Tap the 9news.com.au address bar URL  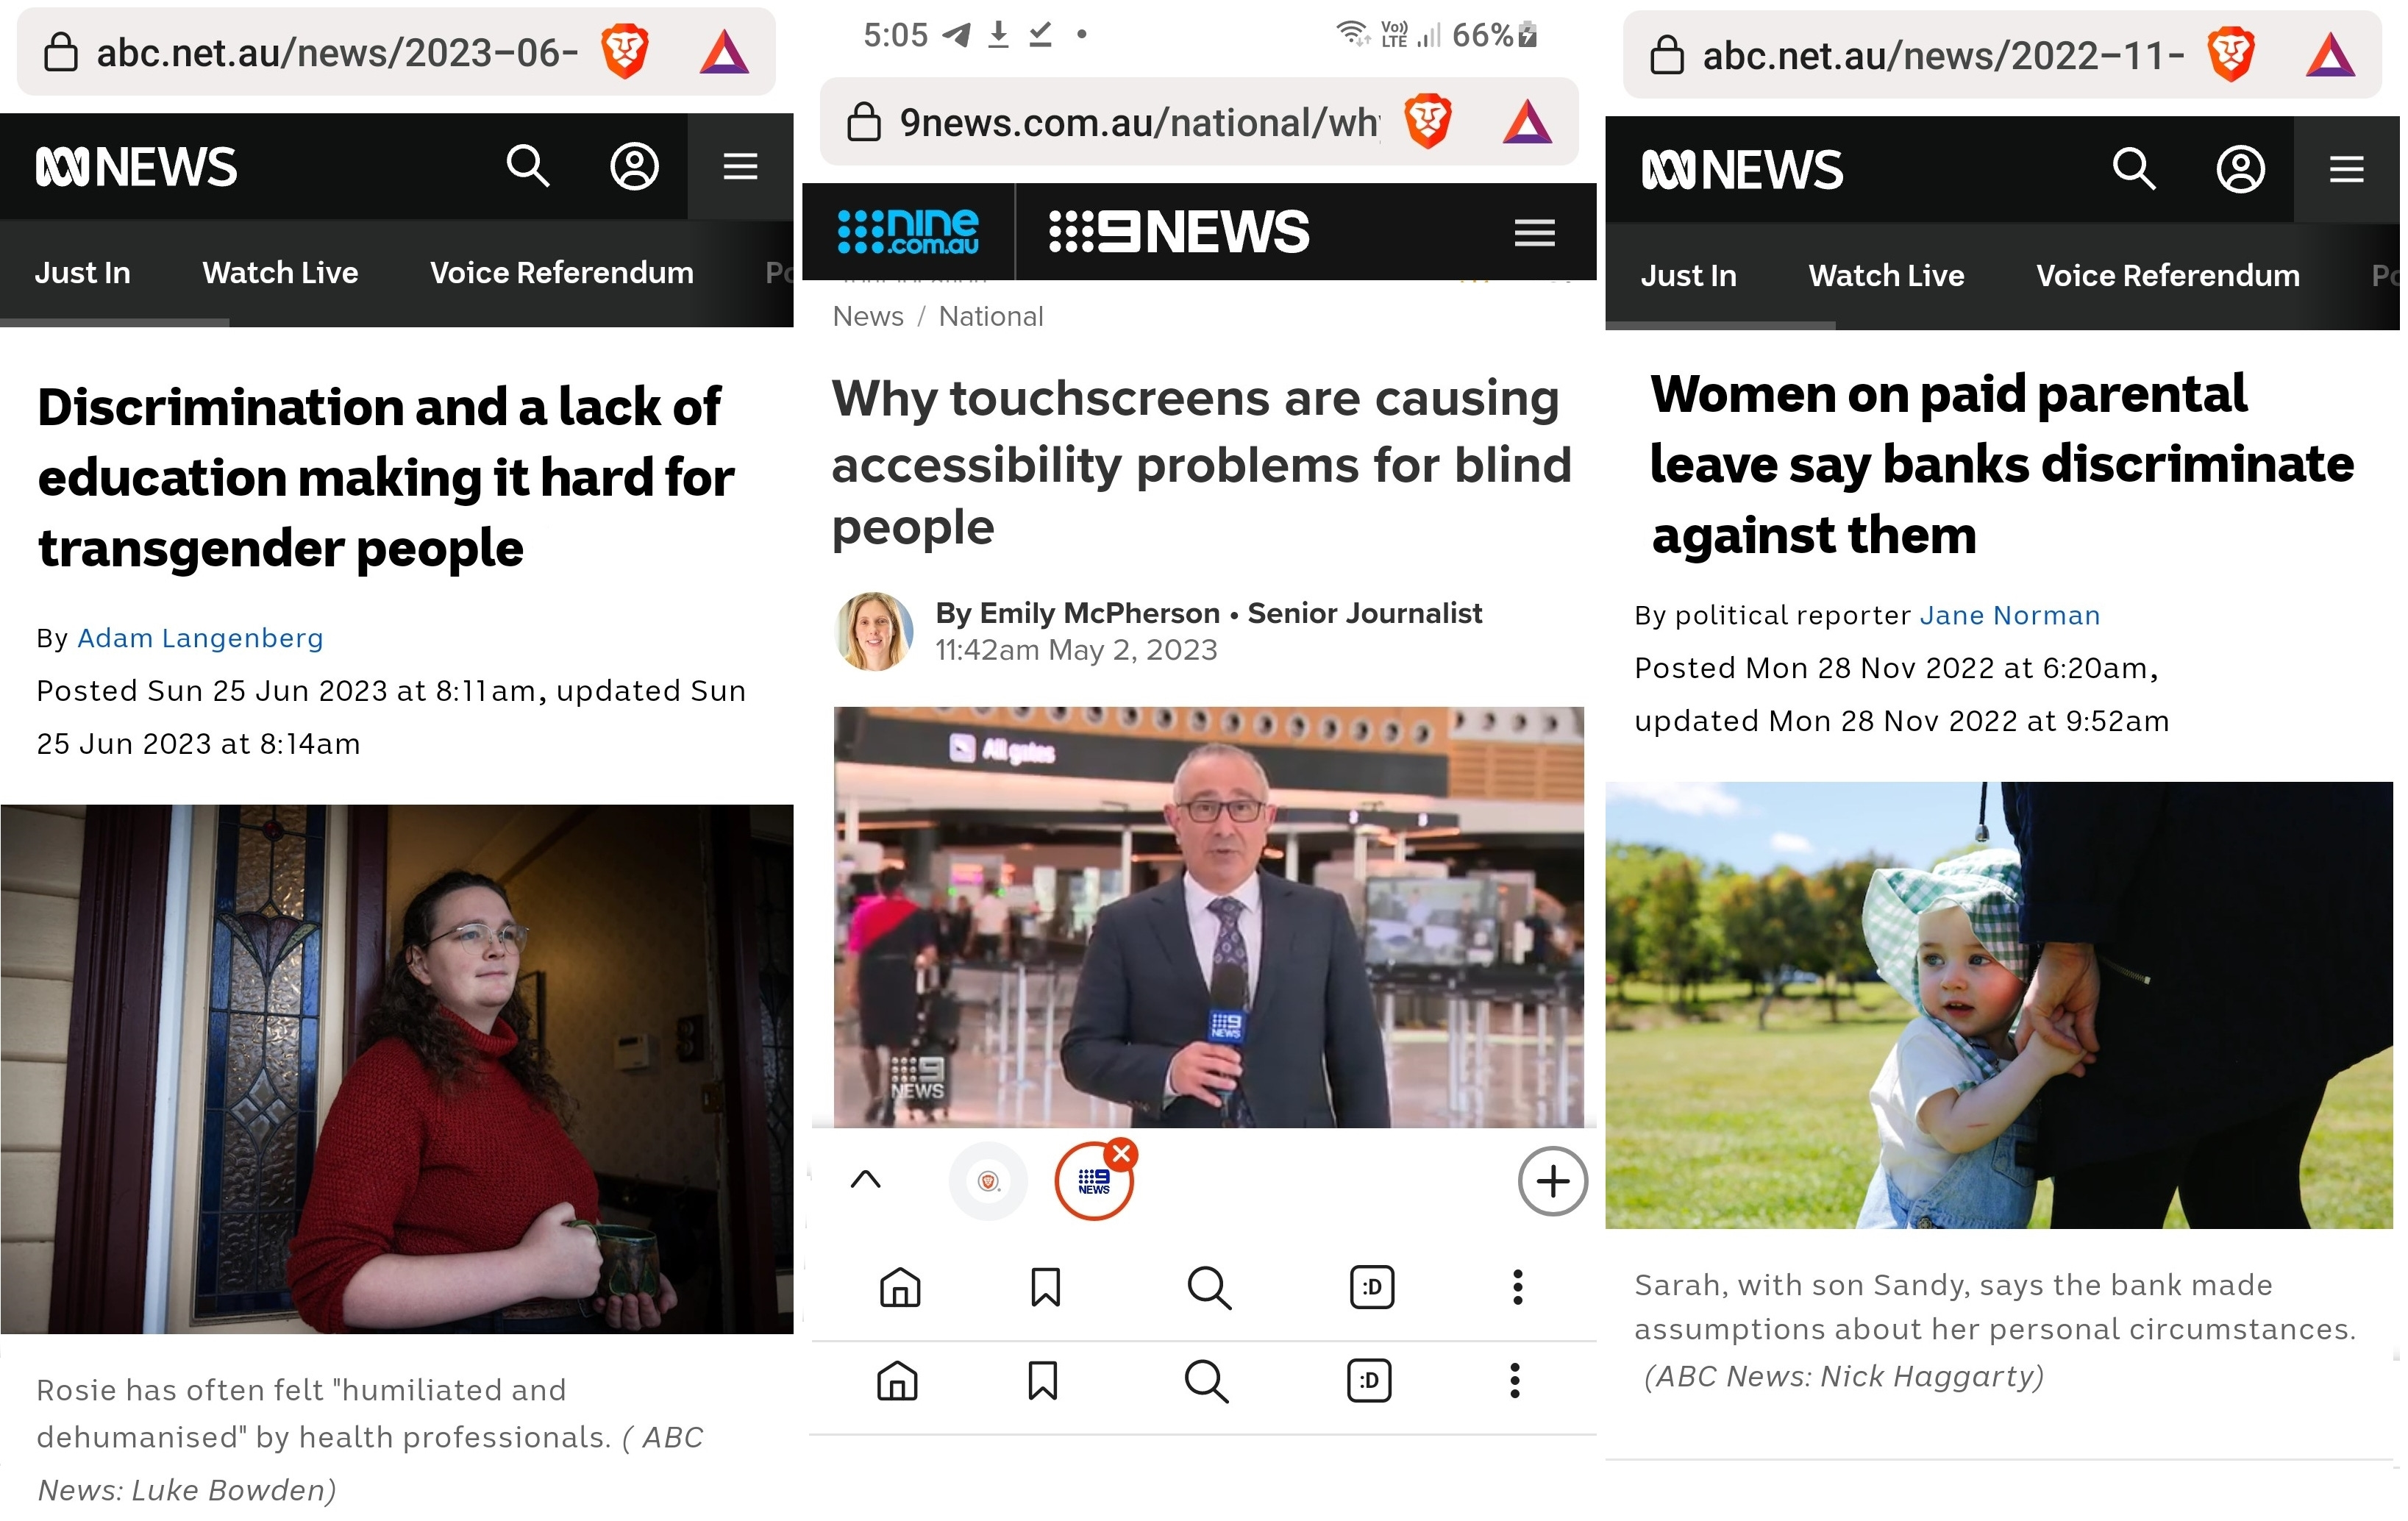(x=1139, y=122)
